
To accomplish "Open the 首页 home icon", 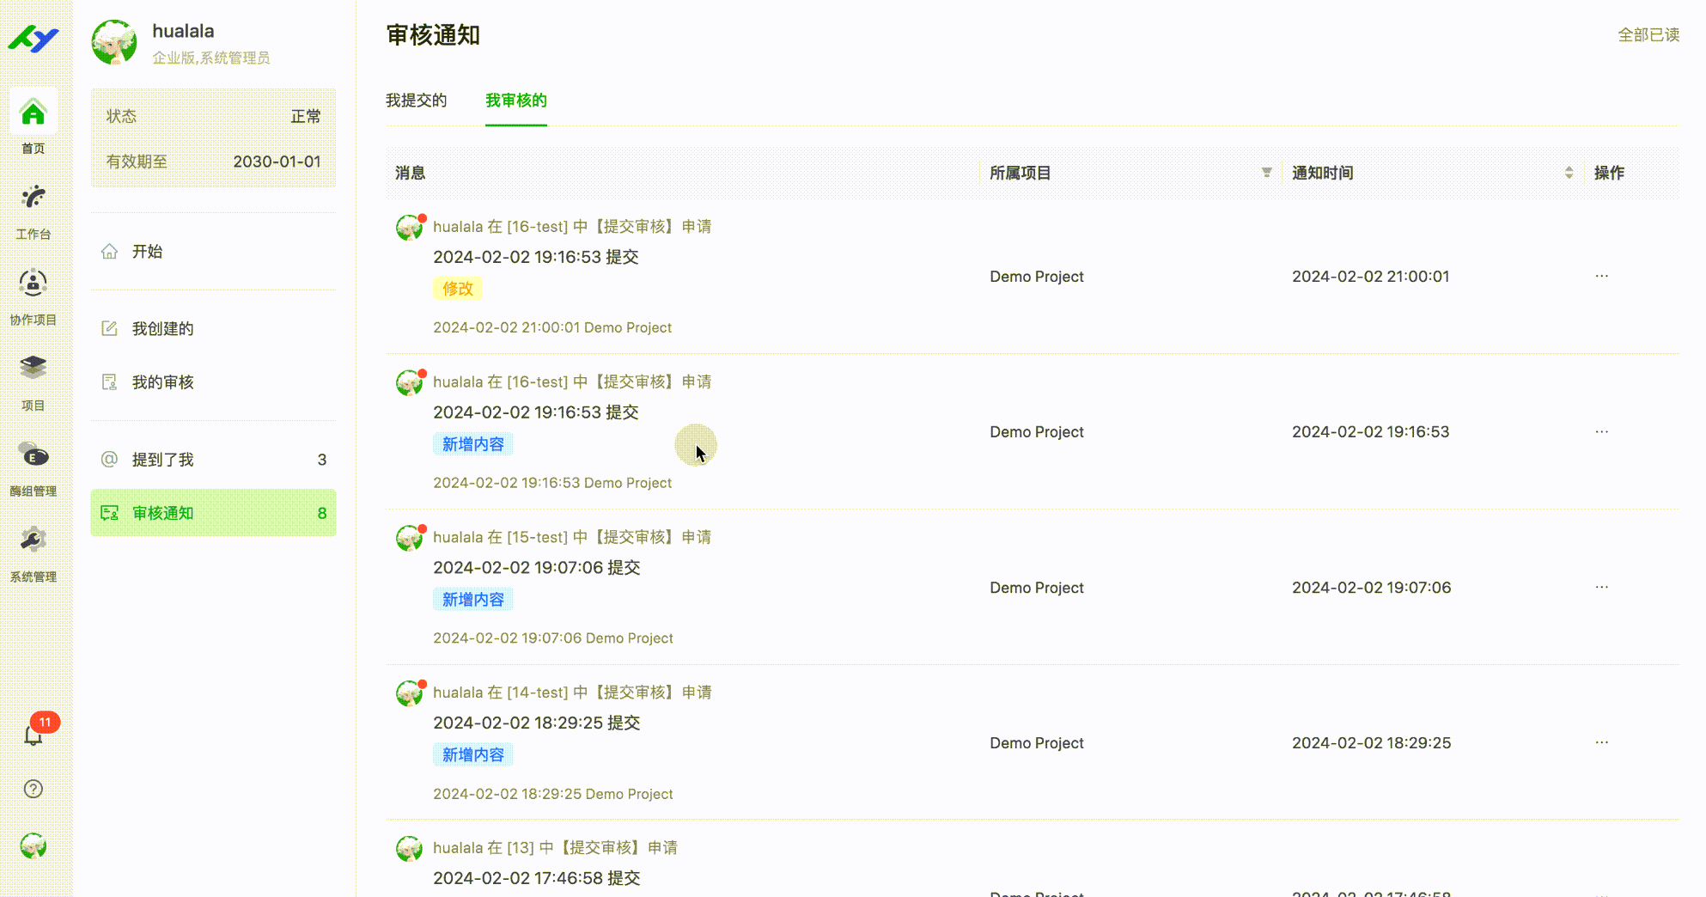I will [x=34, y=113].
